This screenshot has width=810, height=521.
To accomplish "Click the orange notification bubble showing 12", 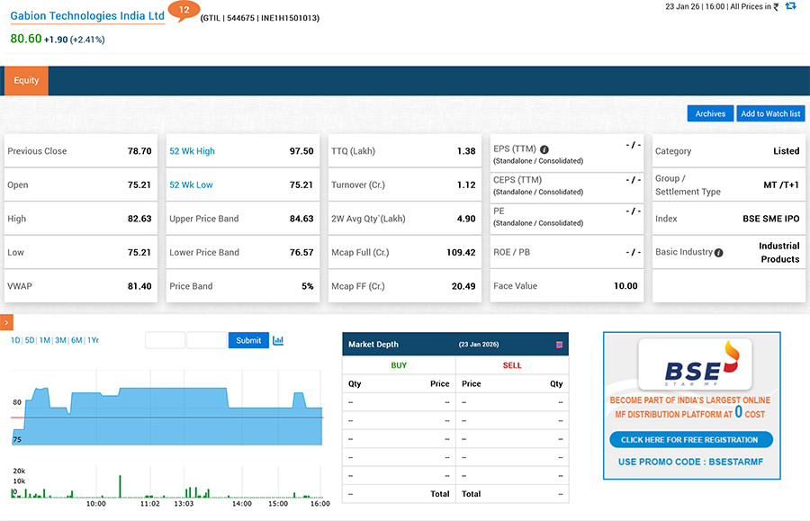I will pyautogui.click(x=184, y=11).
